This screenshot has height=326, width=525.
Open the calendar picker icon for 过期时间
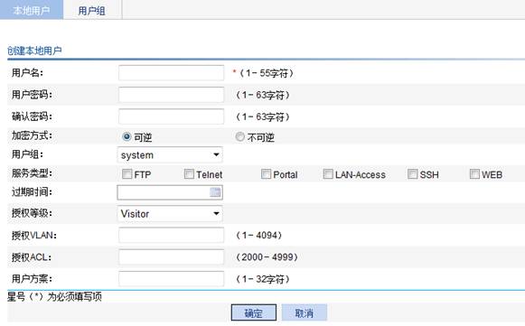[215, 192]
